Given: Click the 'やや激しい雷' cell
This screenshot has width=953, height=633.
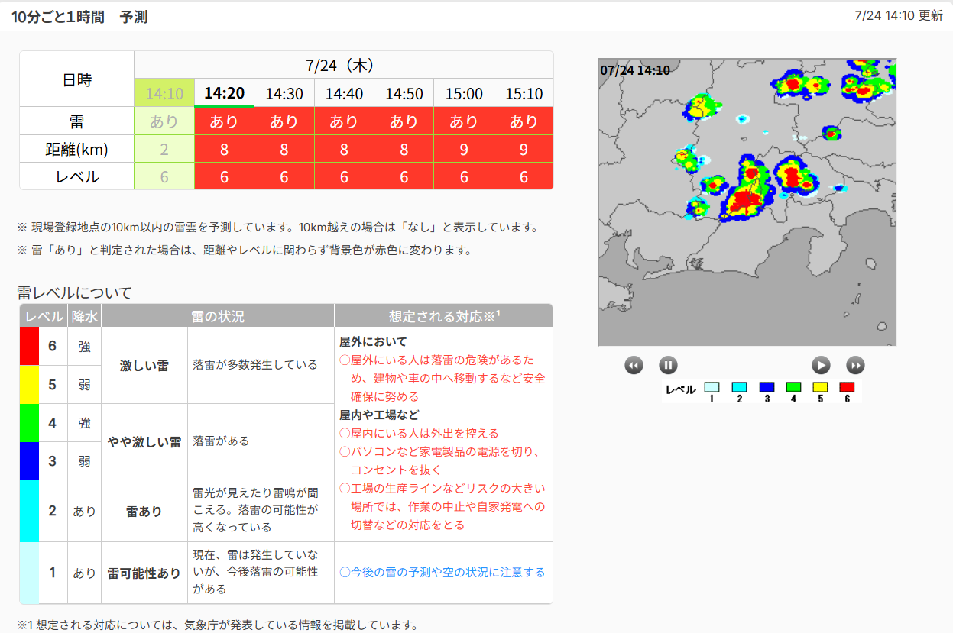Looking at the screenshot, I should click(144, 442).
